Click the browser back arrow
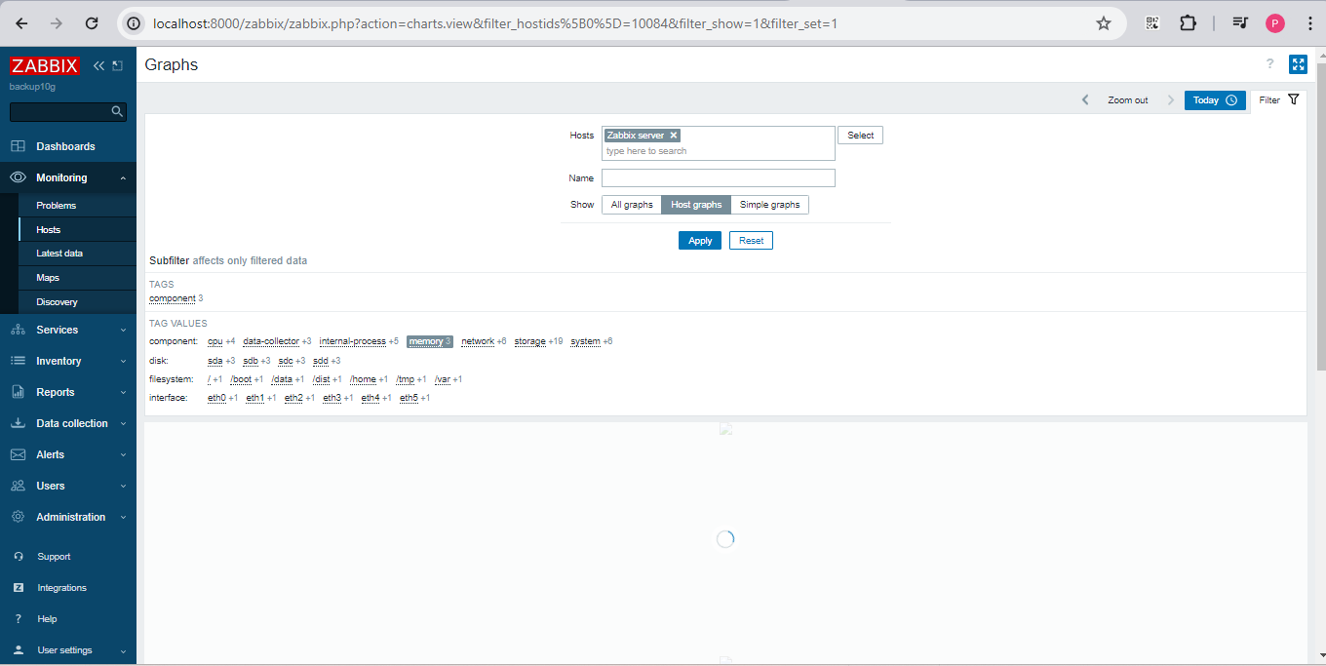The image size is (1326, 666). [x=21, y=23]
